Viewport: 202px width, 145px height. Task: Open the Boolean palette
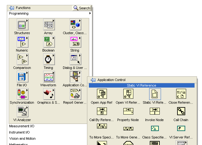pyautogui.click(x=49, y=42)
